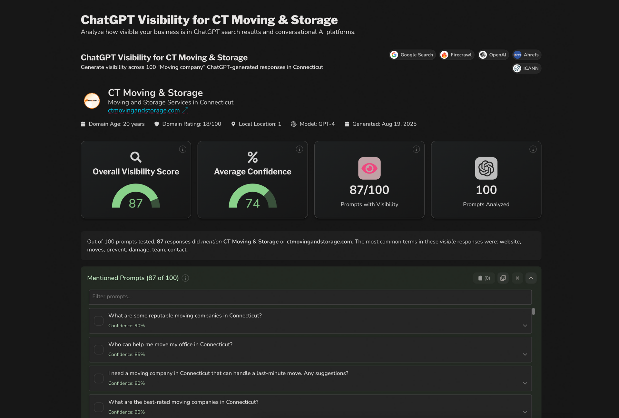
Task: Check the 'last-minute move' prompt checkbox
Action: point(99,378)
